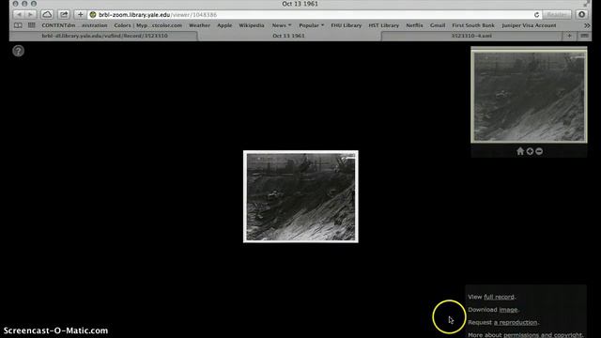Click the navigator thumbnail image

click(x=529, y=95)
